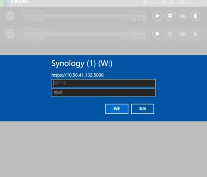Delete the first Synology drive with trash icon
207x177 pixels.
click(x=195, y=16)
